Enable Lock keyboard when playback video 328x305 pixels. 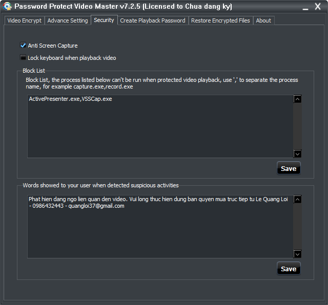(23, 58)
